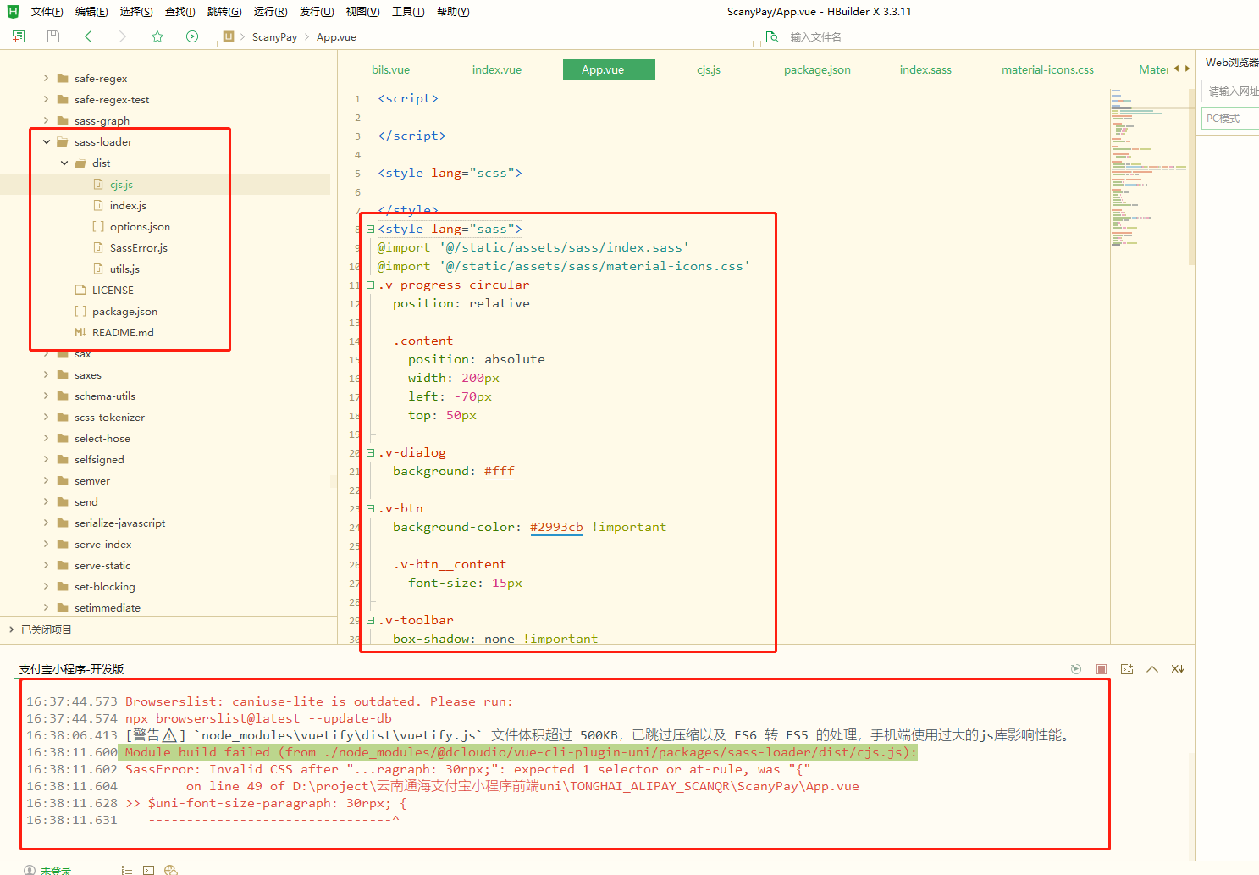The image size is (1259, 875).
Task: Open terminal icon in status bar
Action: pos(149,870)
